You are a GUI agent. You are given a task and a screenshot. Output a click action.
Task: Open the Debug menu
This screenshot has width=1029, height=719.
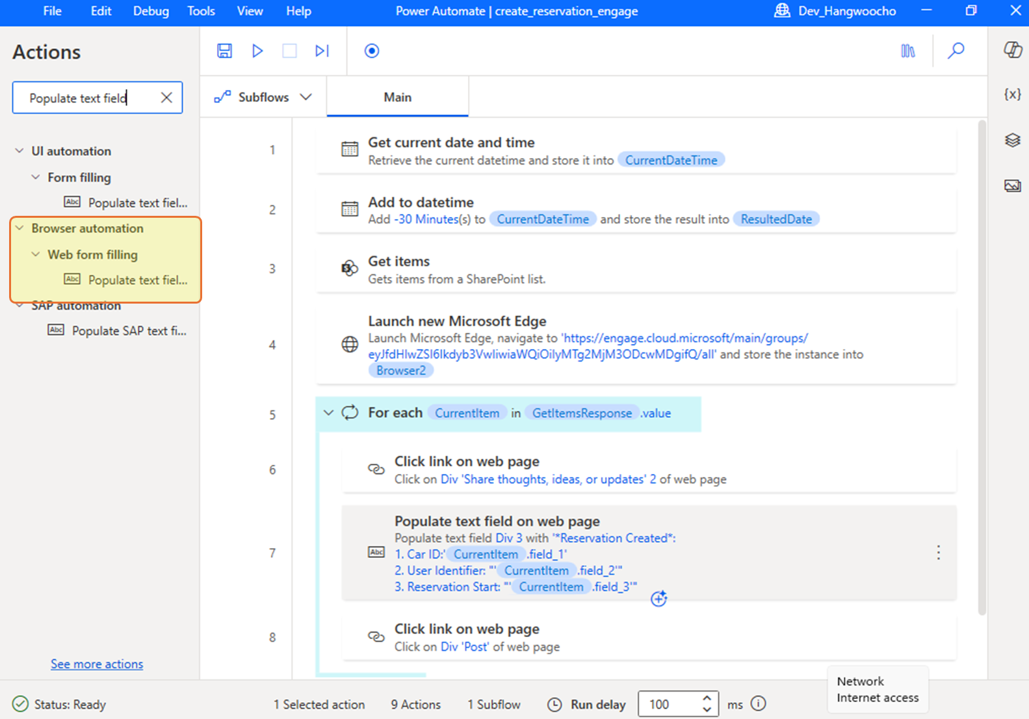(151, 11)
